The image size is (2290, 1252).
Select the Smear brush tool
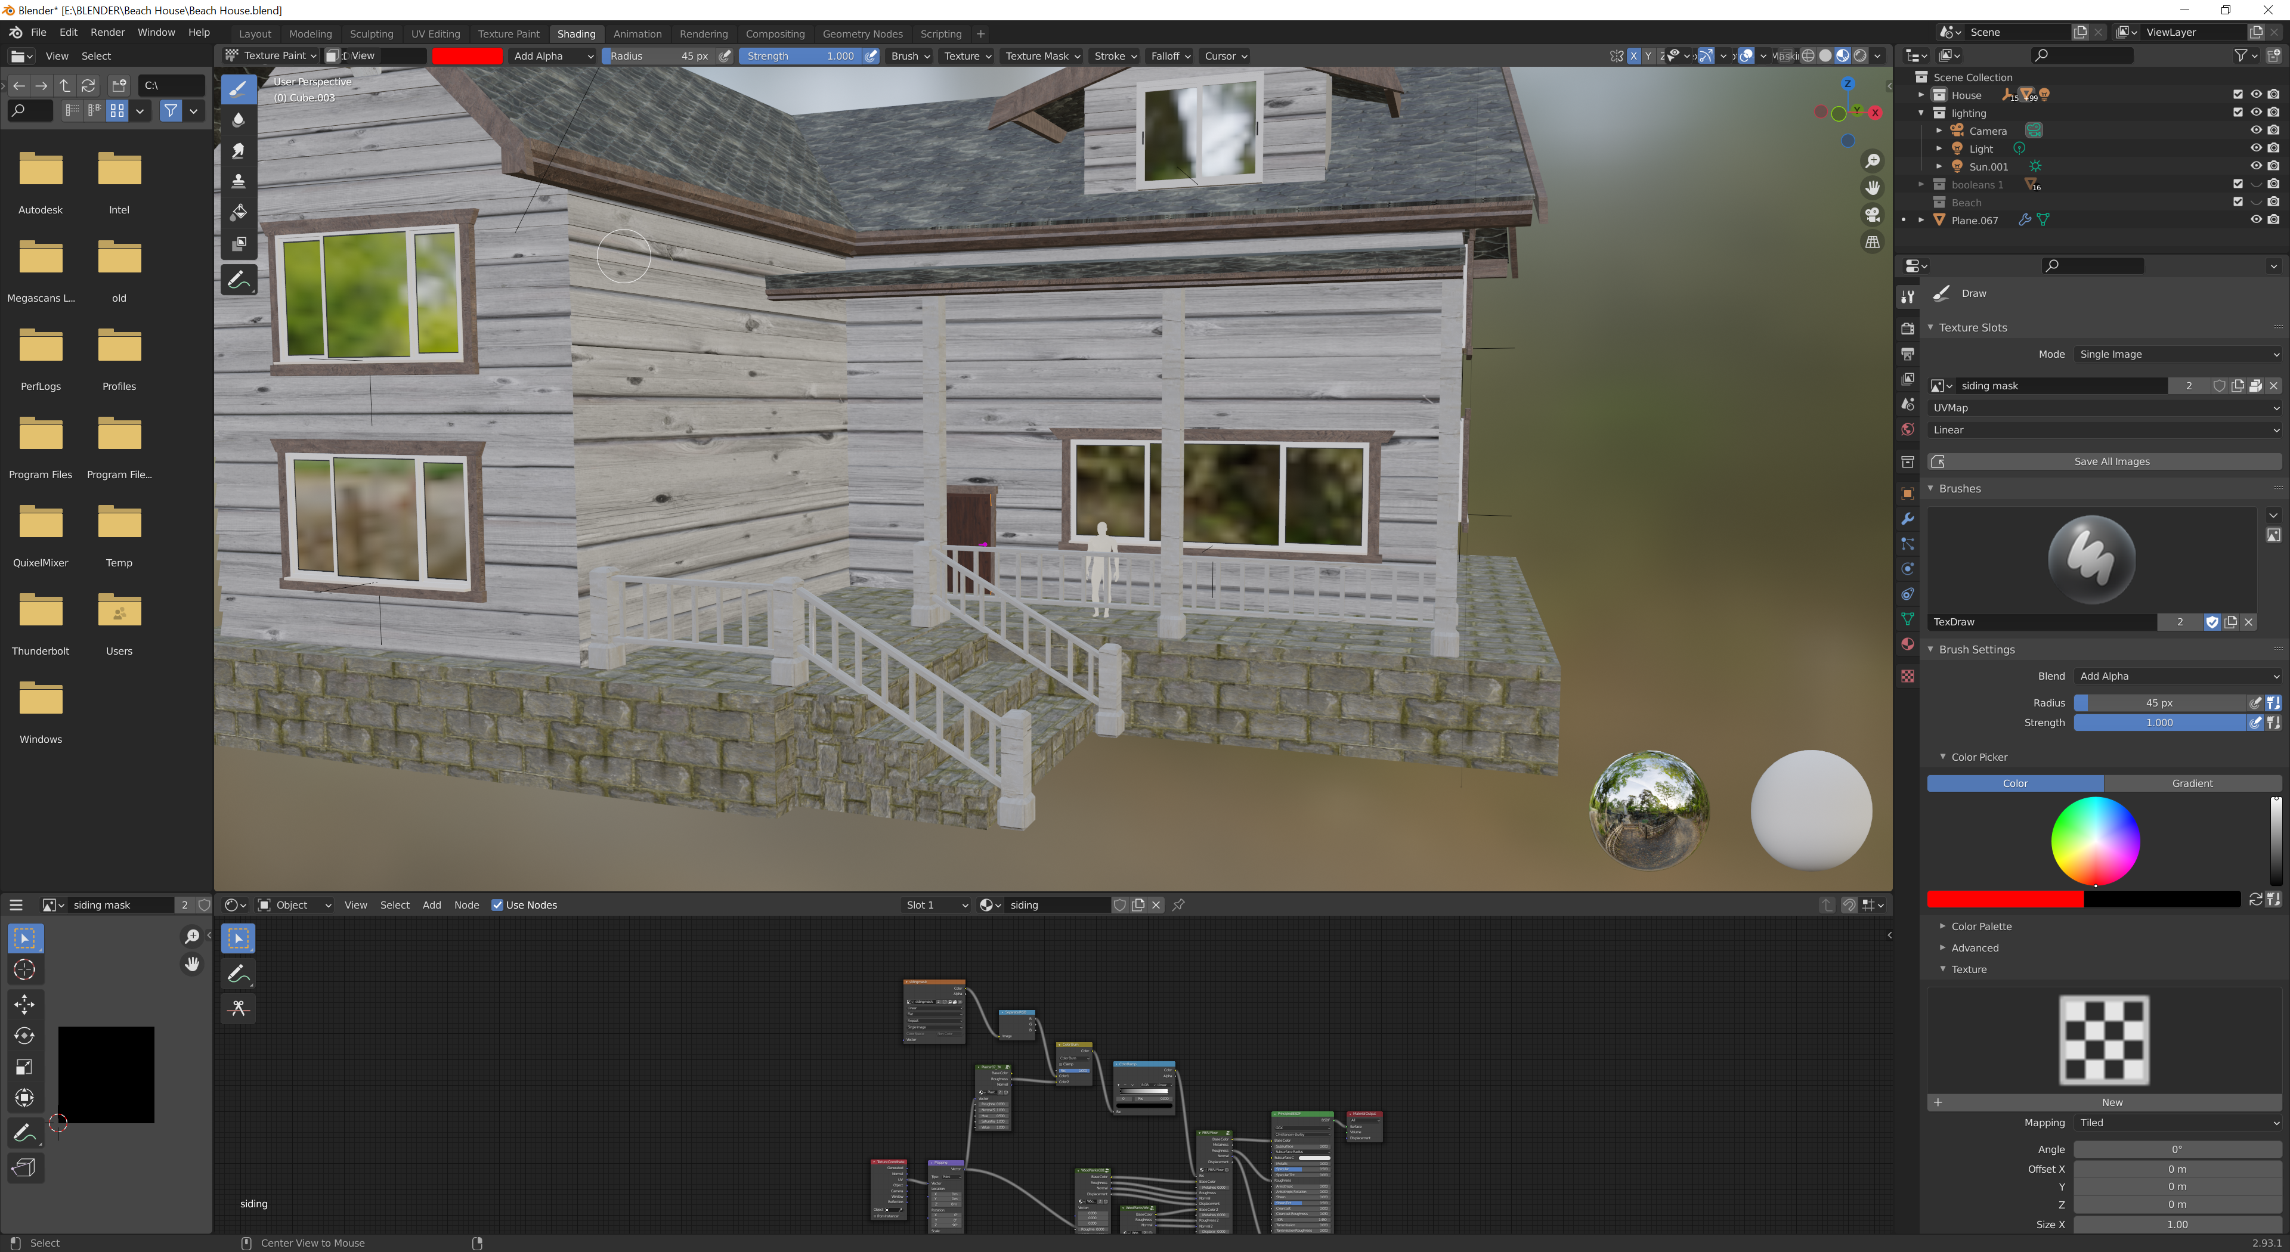point(239,151)
